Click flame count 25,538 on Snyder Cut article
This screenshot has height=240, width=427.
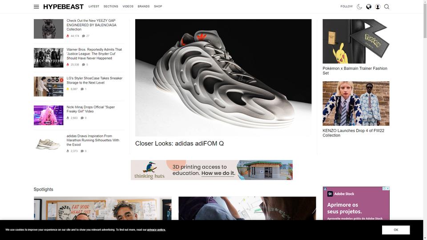[x=73, y=65]
